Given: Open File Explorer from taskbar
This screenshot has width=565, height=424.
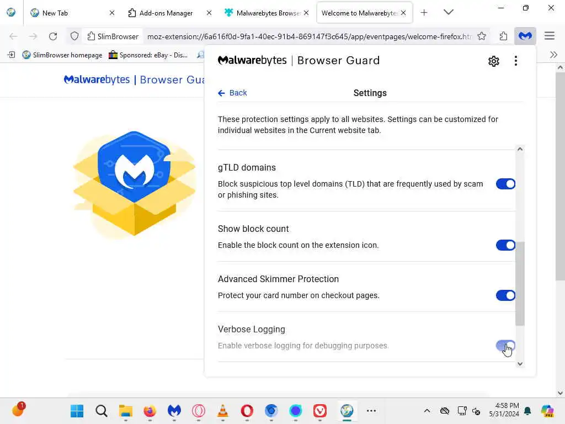Looking at the screenshot, I should [x=126, y=411].
